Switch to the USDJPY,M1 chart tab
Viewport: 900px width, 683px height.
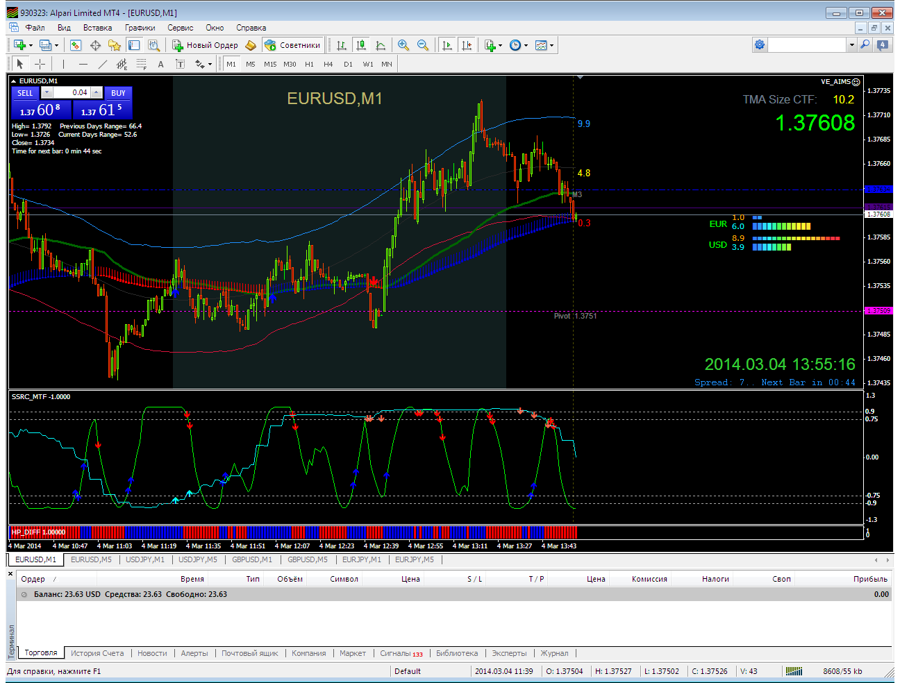click(x=145, y=559)
